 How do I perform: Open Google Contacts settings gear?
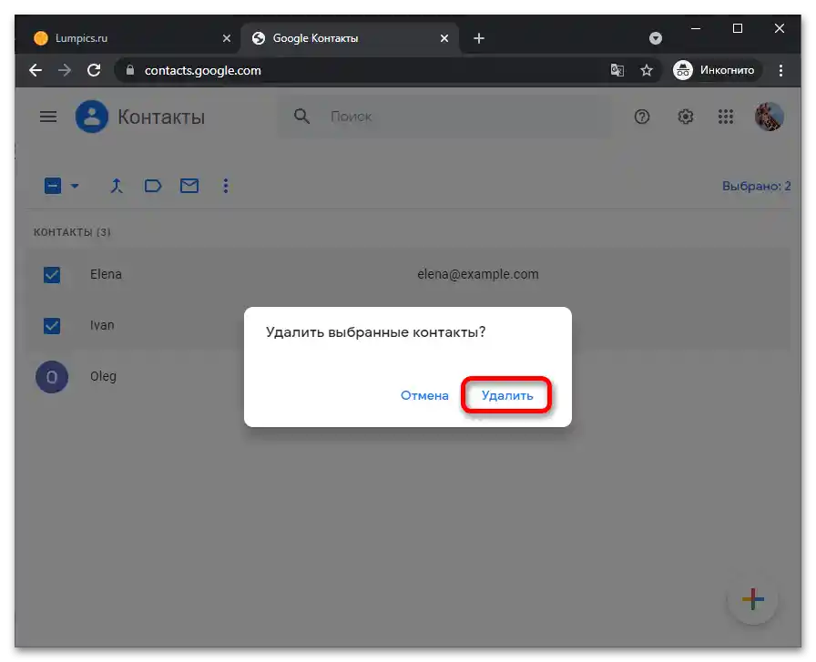(686, 117)
